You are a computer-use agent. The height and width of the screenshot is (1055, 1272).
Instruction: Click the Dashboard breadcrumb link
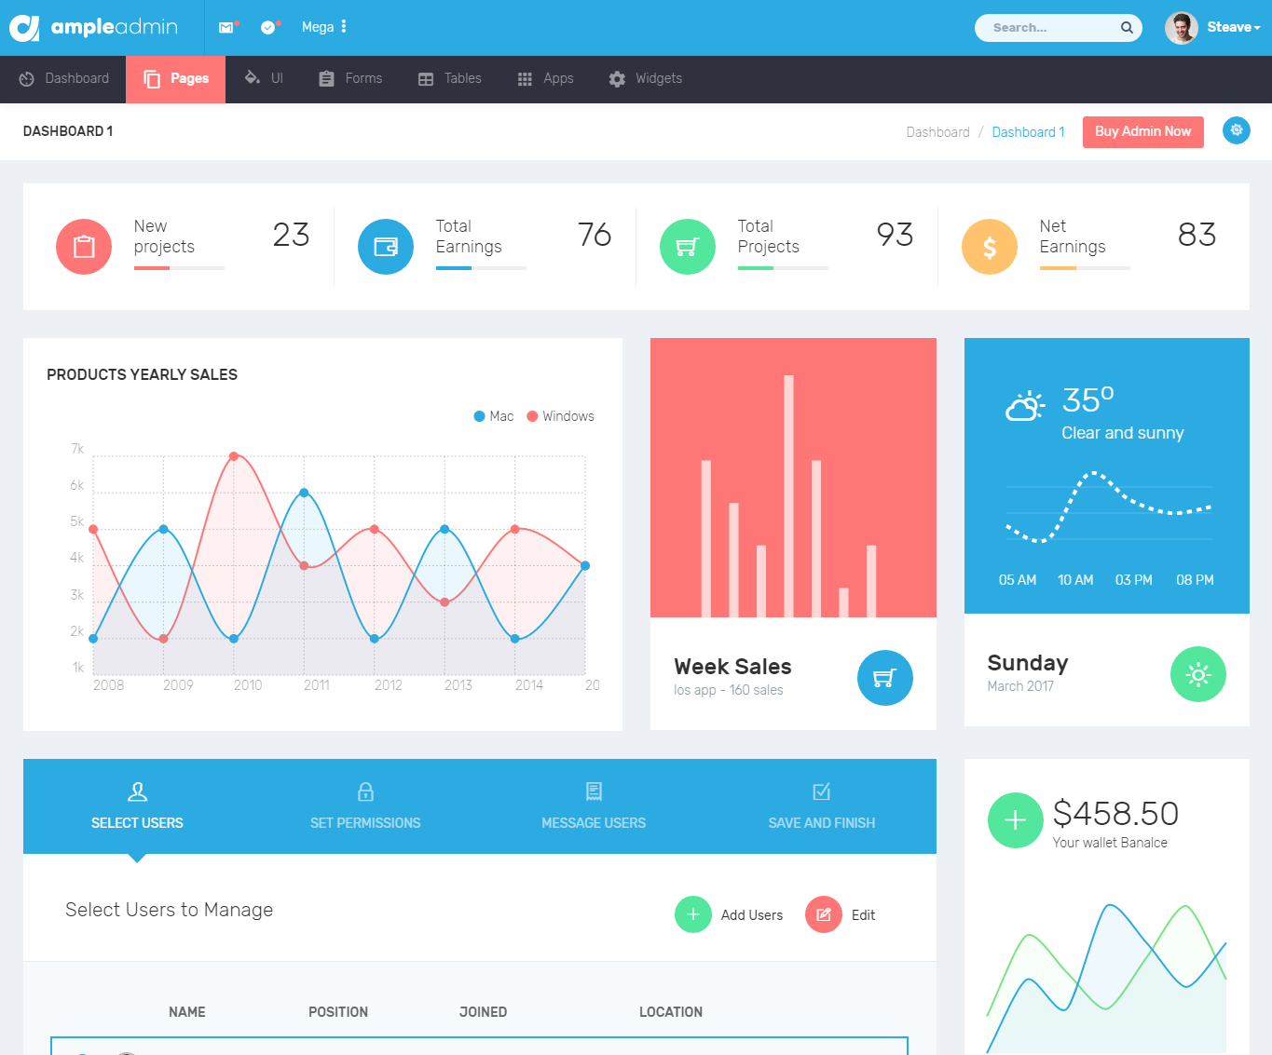[937, 132]
